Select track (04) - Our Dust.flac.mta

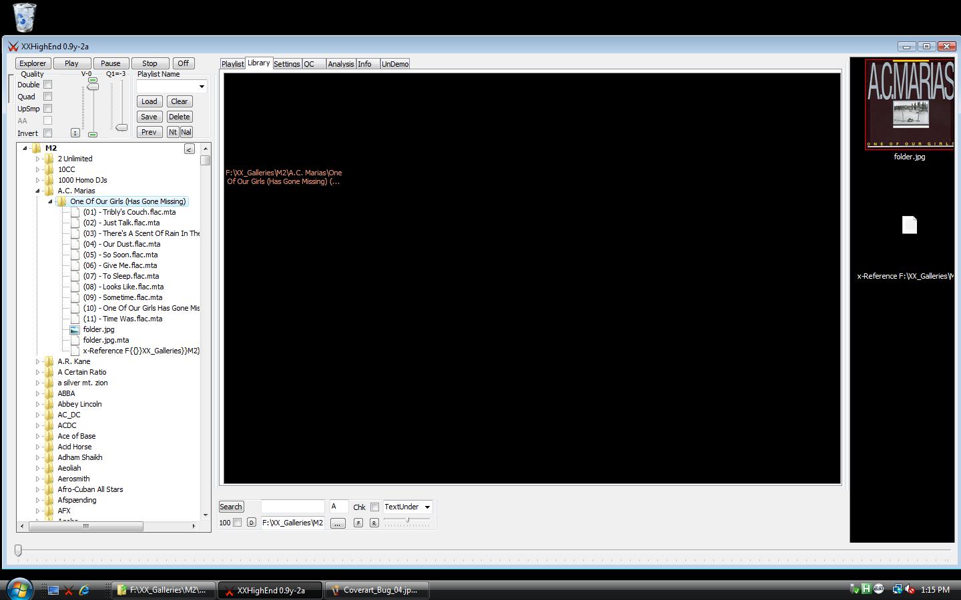pyautogui.click(x=121, y=244)
